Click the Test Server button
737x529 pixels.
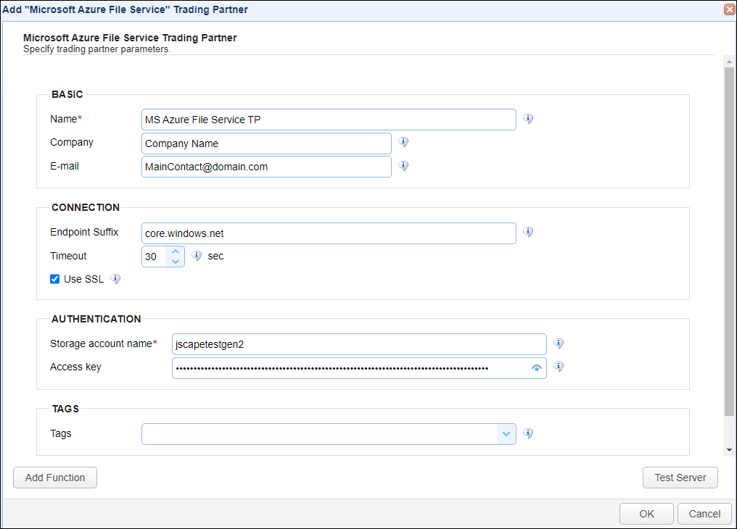680,478
